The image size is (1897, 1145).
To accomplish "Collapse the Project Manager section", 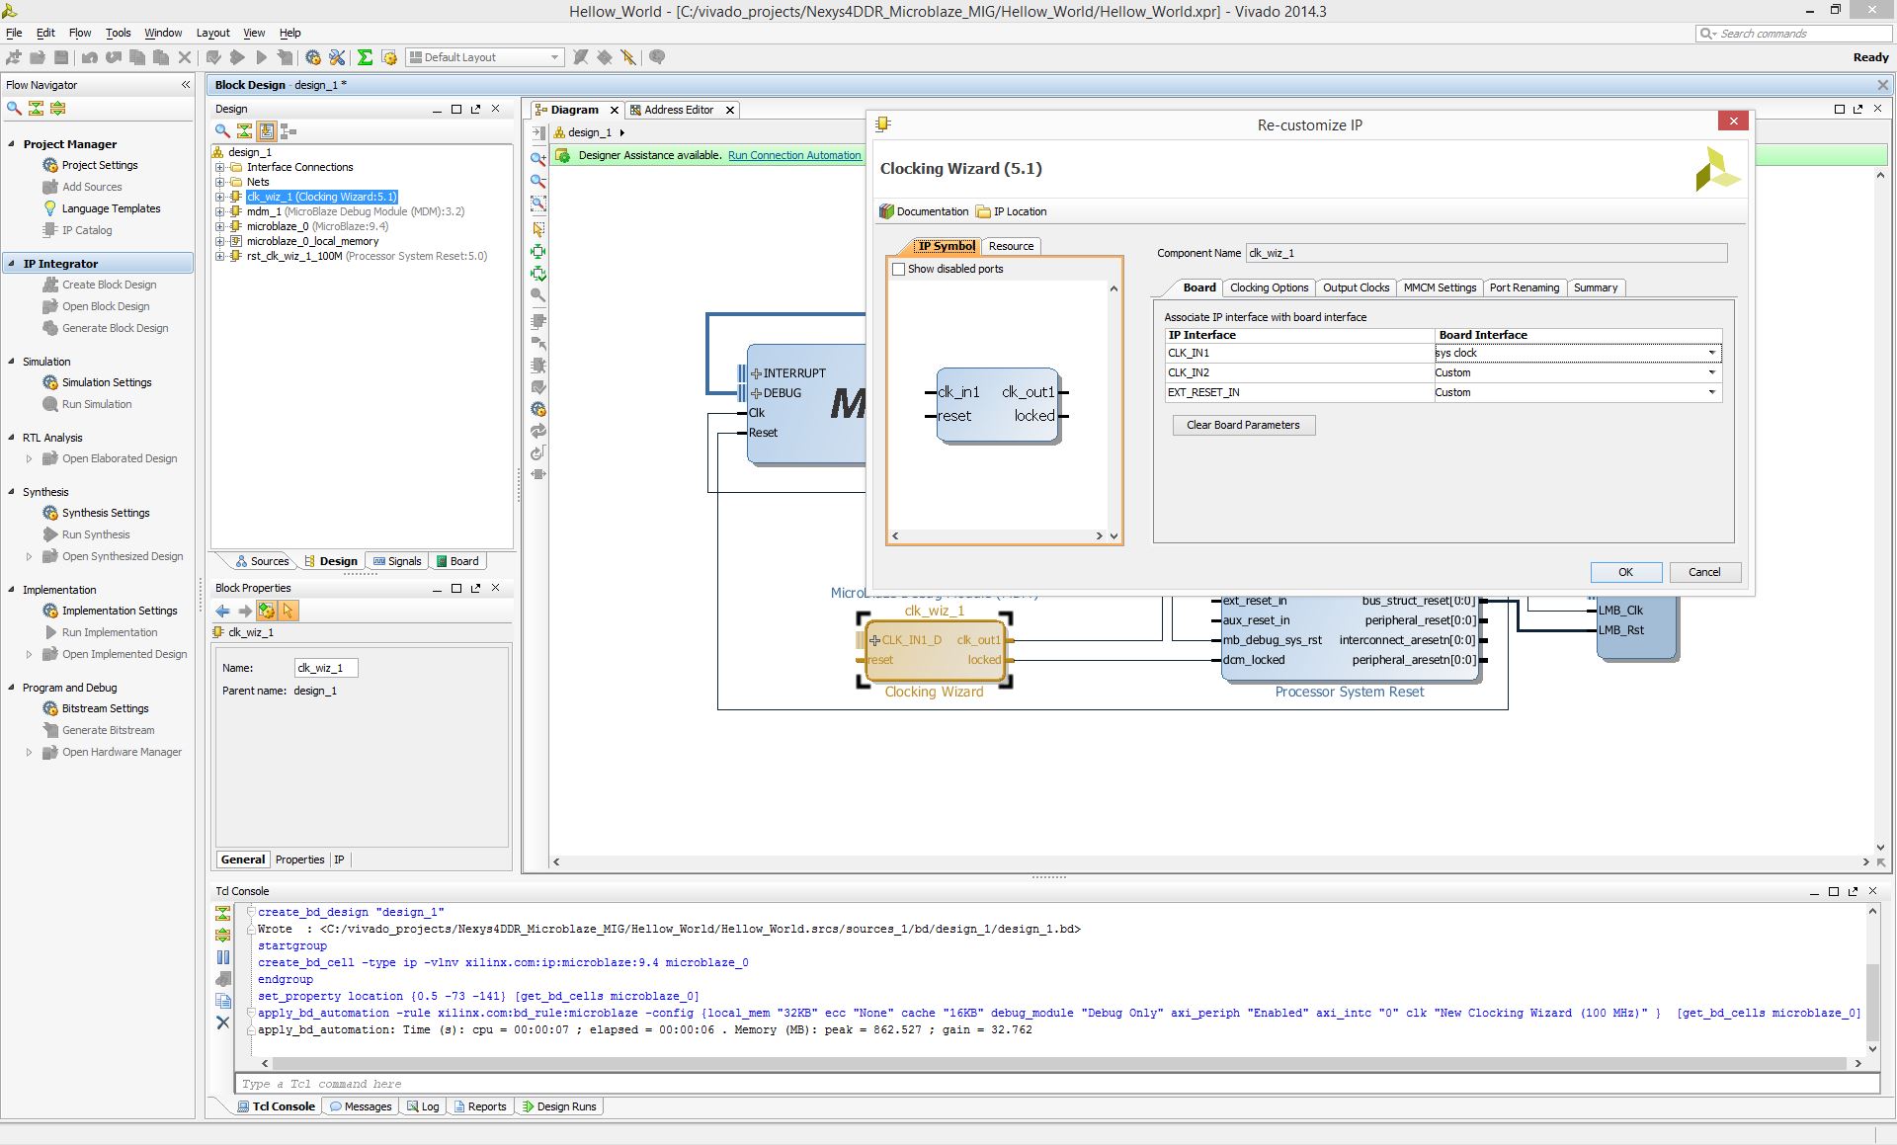I will 12,143.
